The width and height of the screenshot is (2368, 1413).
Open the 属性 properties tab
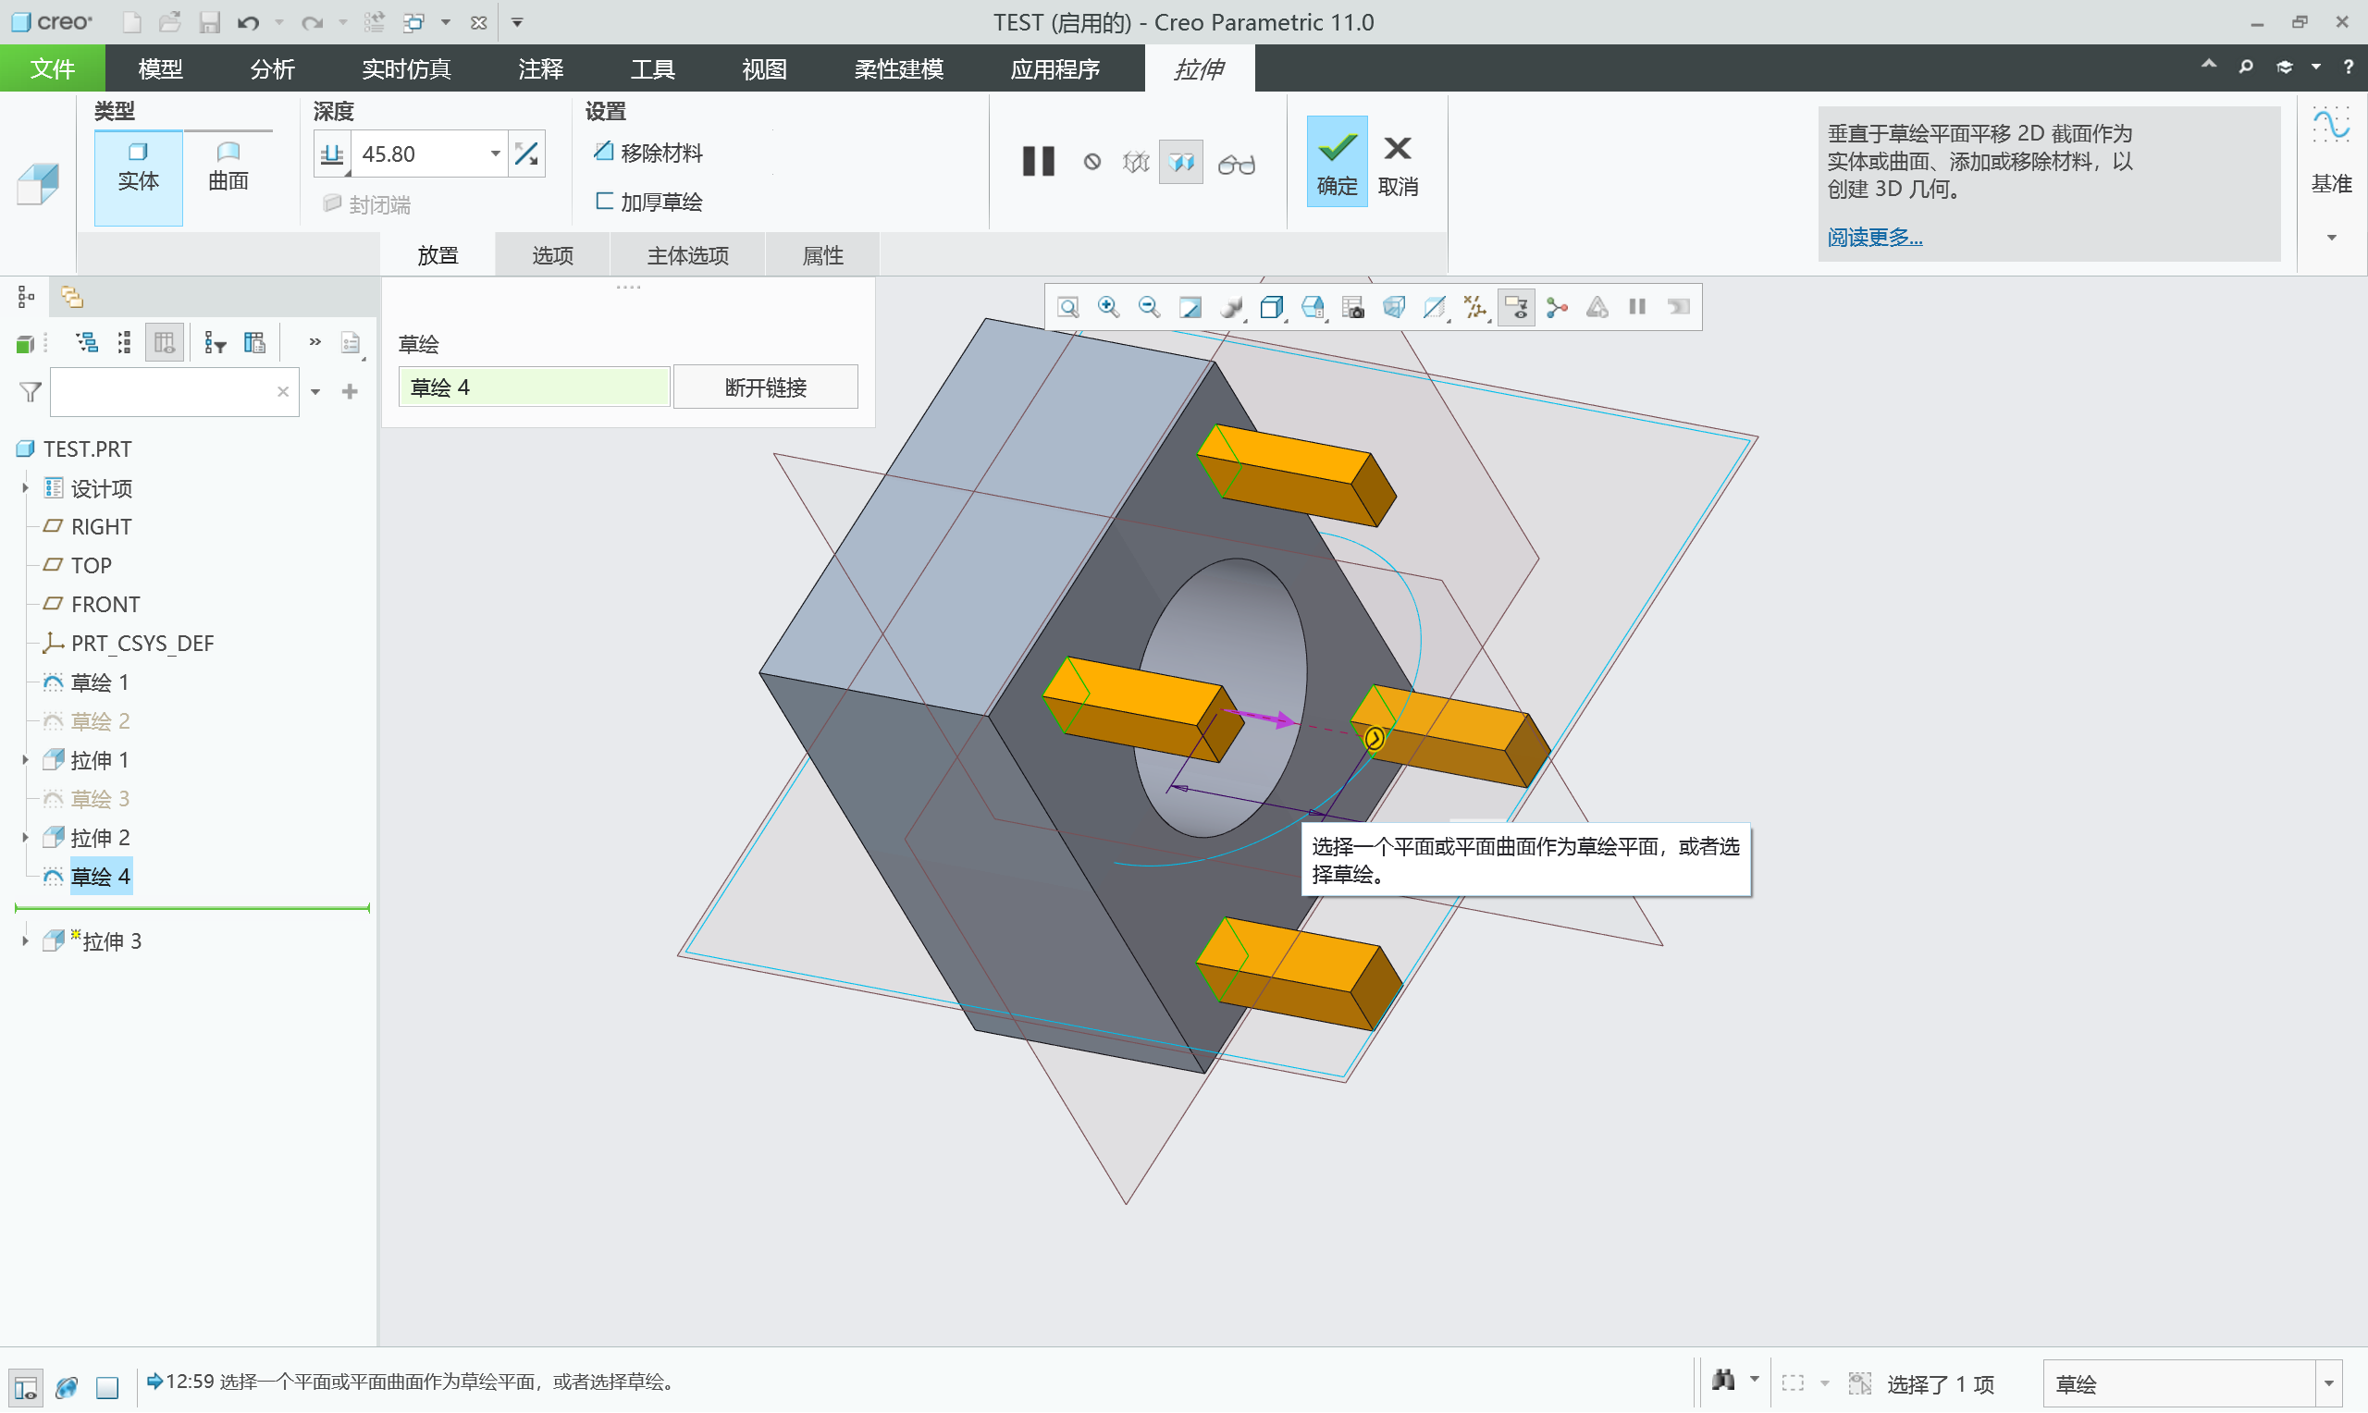(822, 255)
